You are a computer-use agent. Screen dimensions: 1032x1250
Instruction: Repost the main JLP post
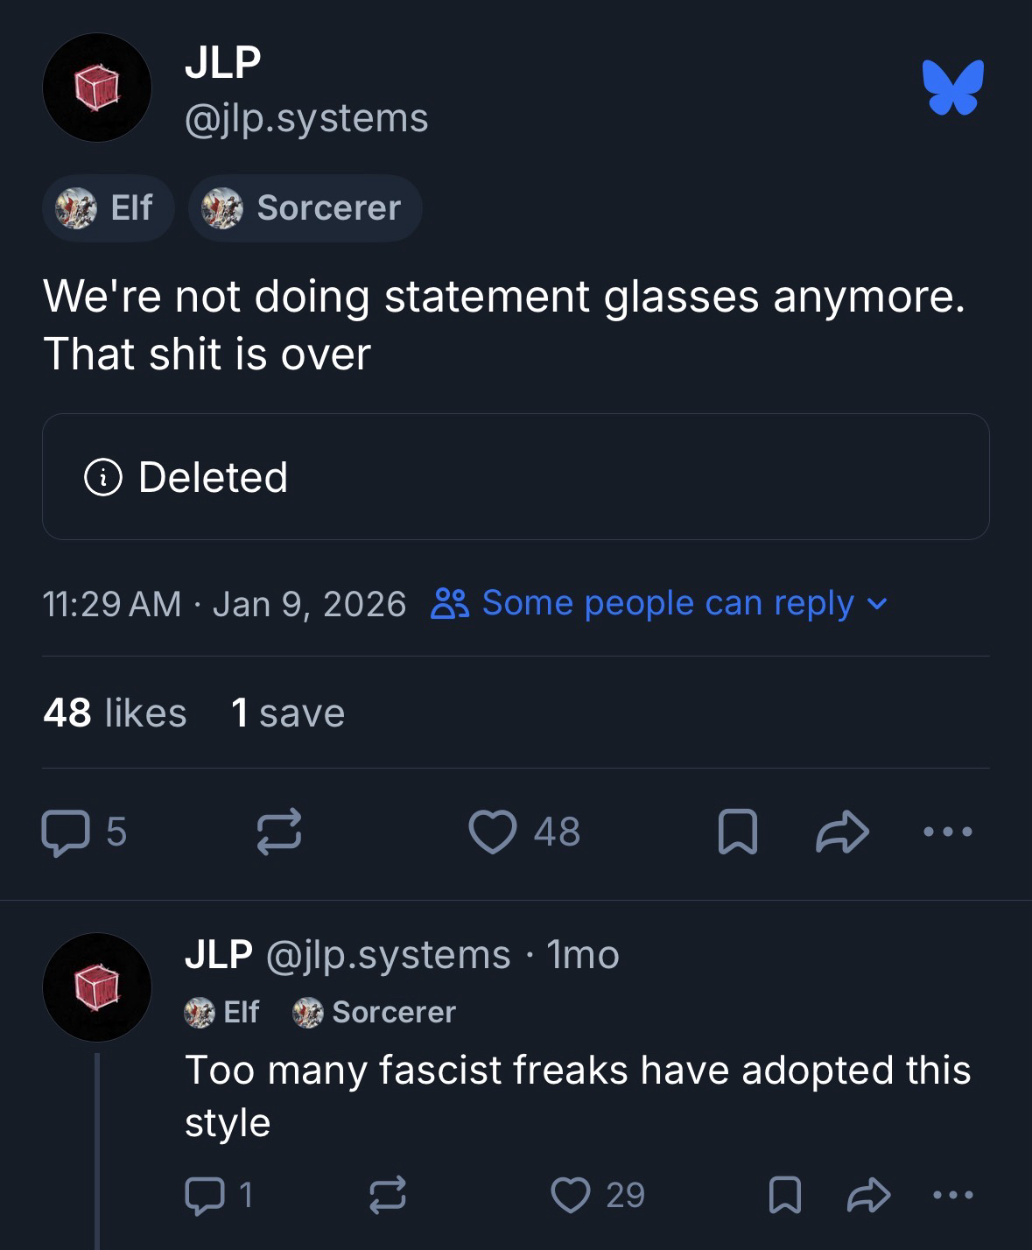pos(279,832)
